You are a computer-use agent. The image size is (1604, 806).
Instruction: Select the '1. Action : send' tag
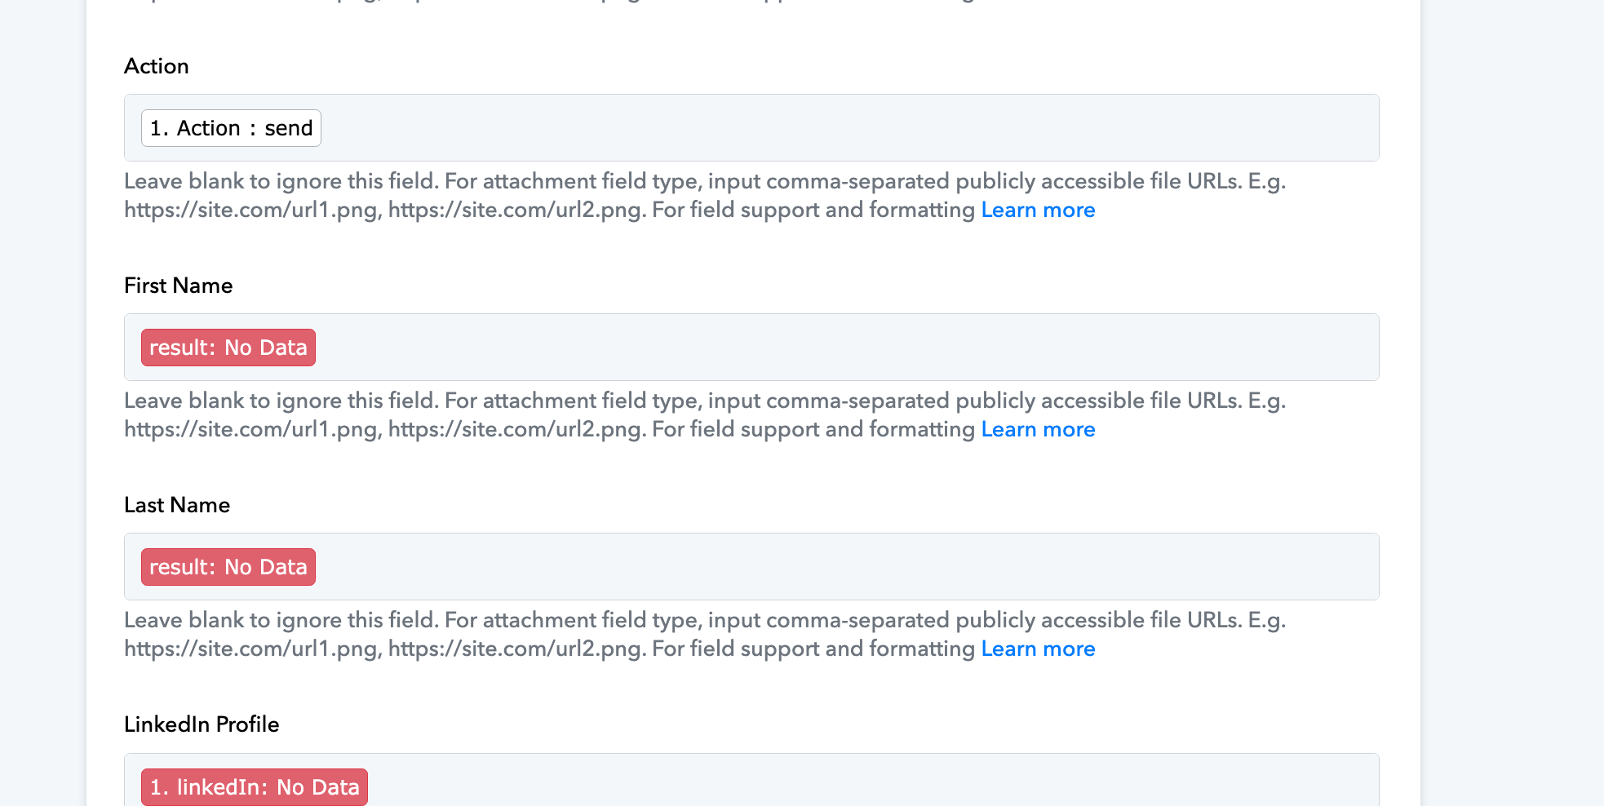click(231, 128)
